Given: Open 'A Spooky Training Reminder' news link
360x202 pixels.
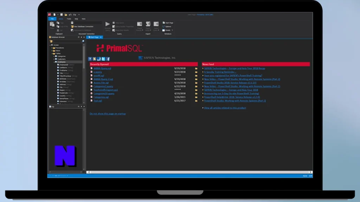Looking at the screenshot, I should (220, 72).
